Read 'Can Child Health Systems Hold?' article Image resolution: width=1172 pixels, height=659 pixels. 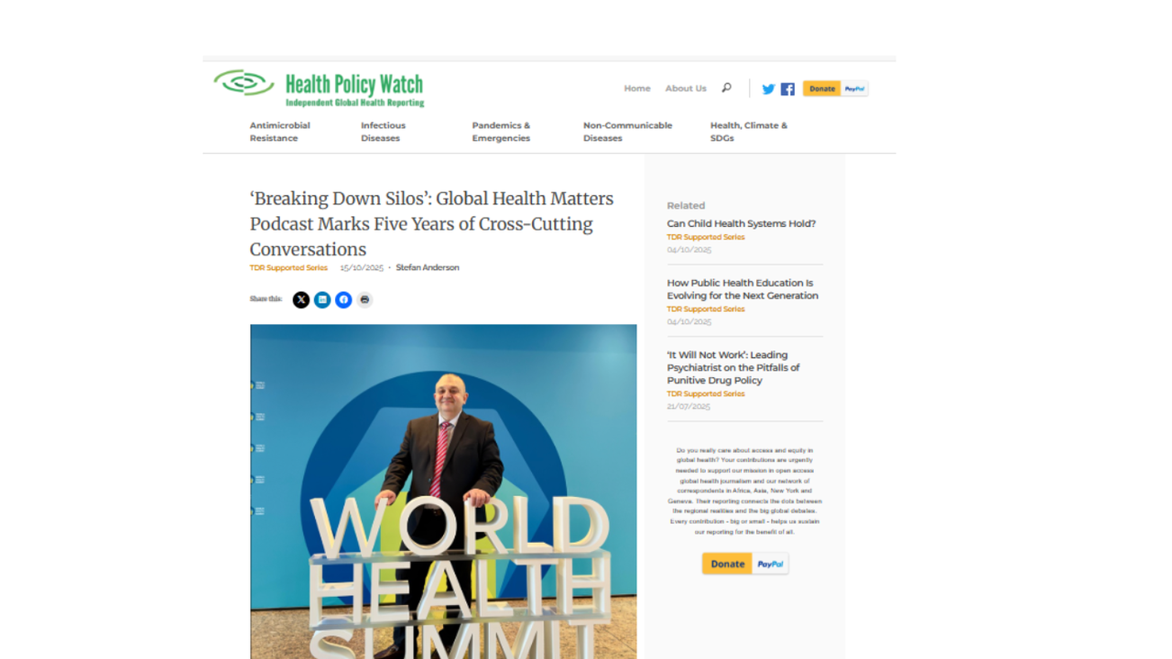(x=742, y=223)
